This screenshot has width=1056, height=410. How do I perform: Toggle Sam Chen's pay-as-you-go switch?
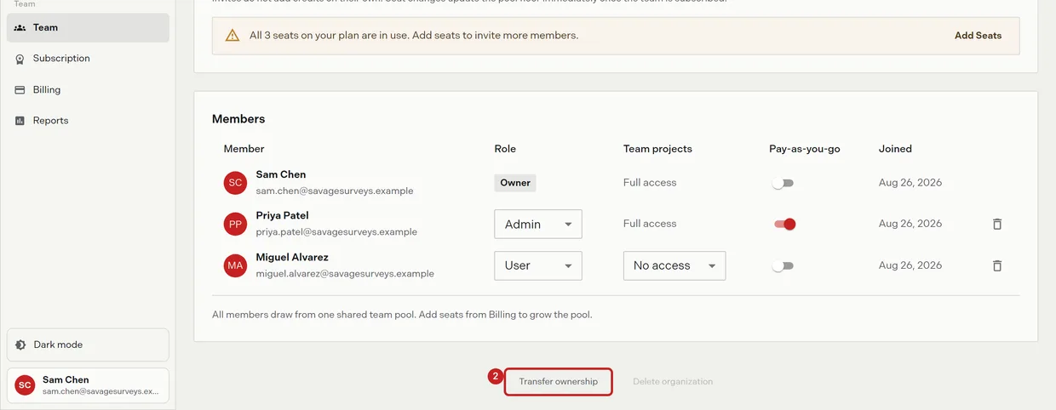(783, 183)
